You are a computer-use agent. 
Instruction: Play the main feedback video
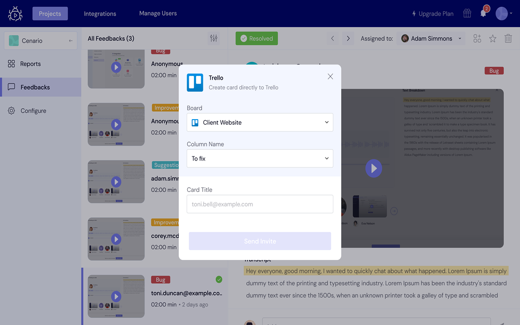pos(374,168)
